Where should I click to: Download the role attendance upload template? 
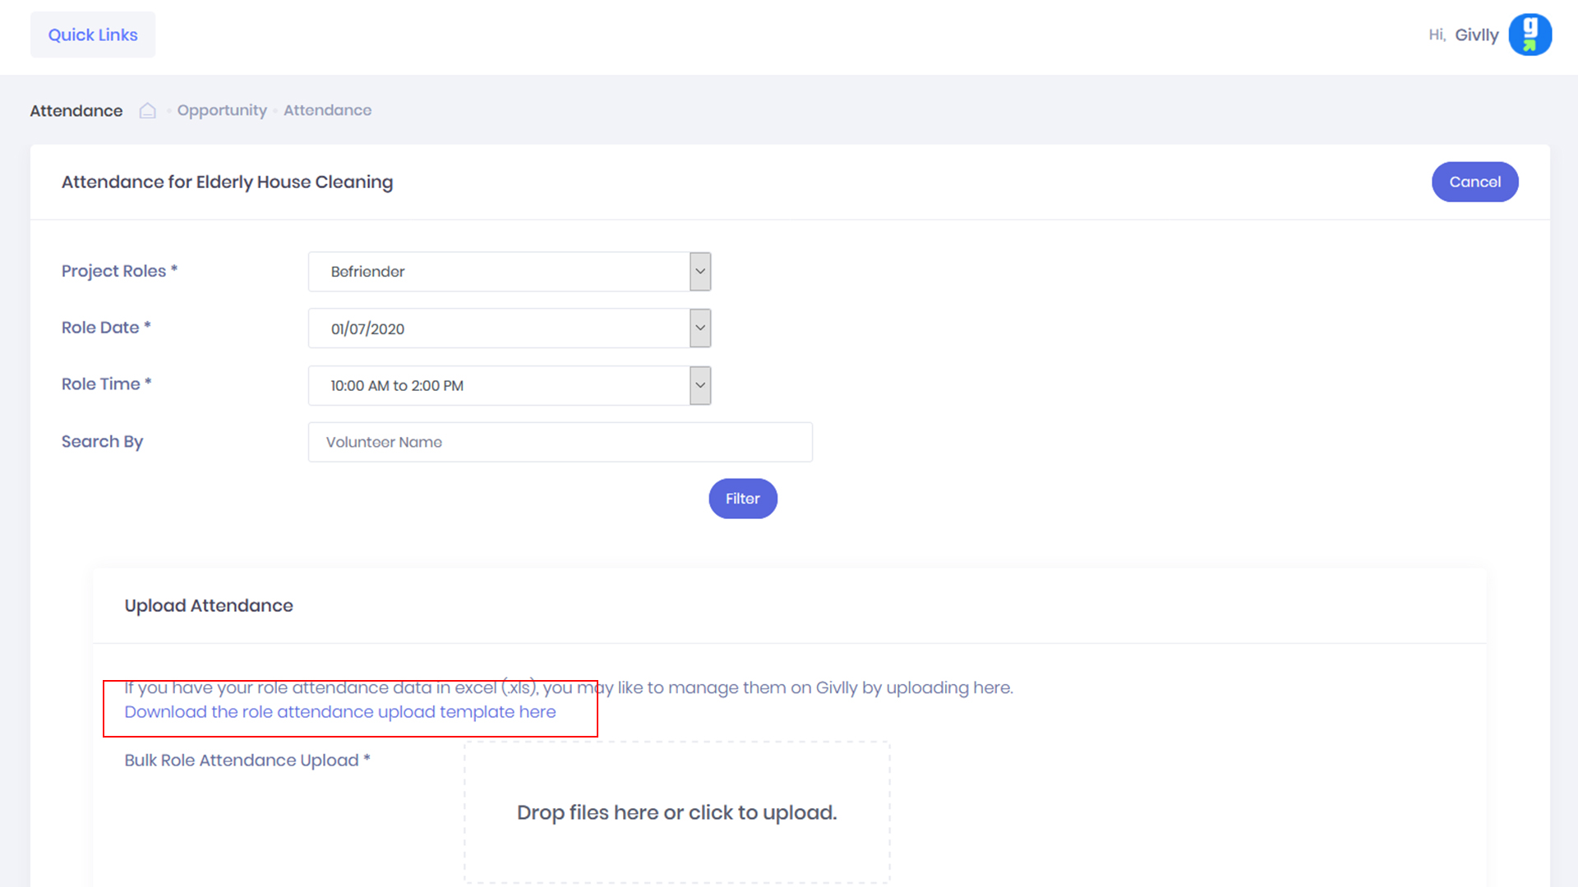tap(339, 712)
